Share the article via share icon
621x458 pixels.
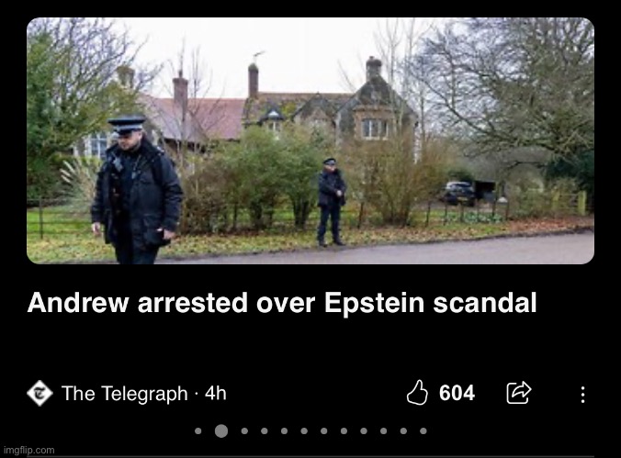coord(519,393)
